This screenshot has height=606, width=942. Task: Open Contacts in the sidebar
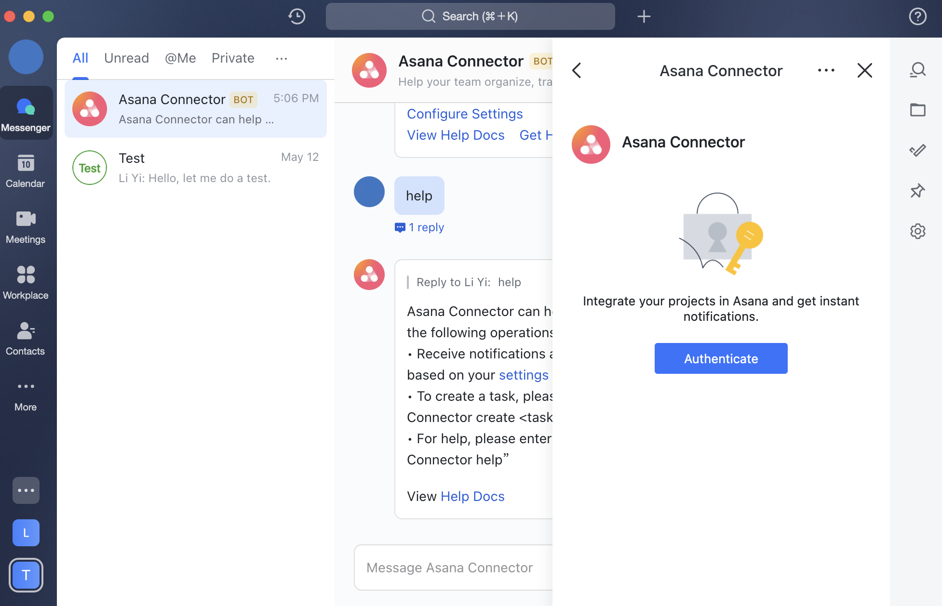[x=25, y=339]
